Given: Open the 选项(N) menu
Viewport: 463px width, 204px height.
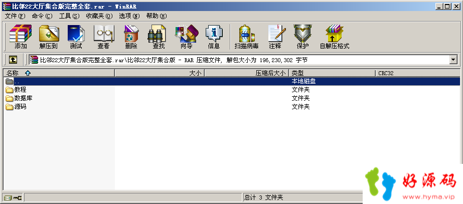Looking at the screenshot, I should pyautogui.click(x=129, y=16).
